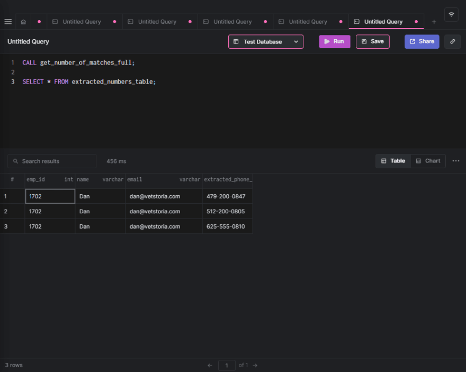
Task: Add a new query tab with plus
Action: pos(434,22)
